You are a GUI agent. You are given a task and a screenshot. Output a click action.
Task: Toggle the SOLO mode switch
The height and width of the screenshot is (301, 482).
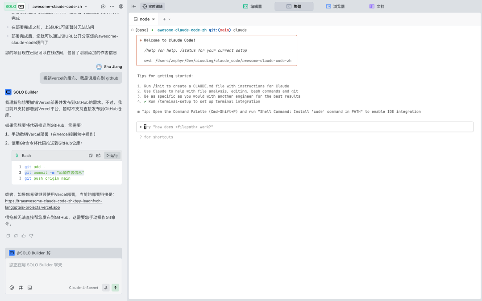[x=15, y=7]
